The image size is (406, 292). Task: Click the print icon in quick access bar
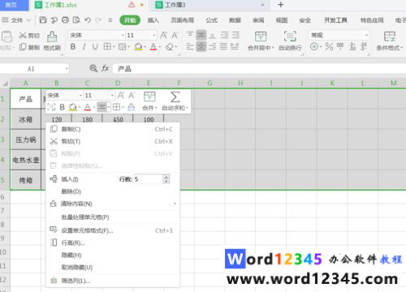(x=65, y=20)
